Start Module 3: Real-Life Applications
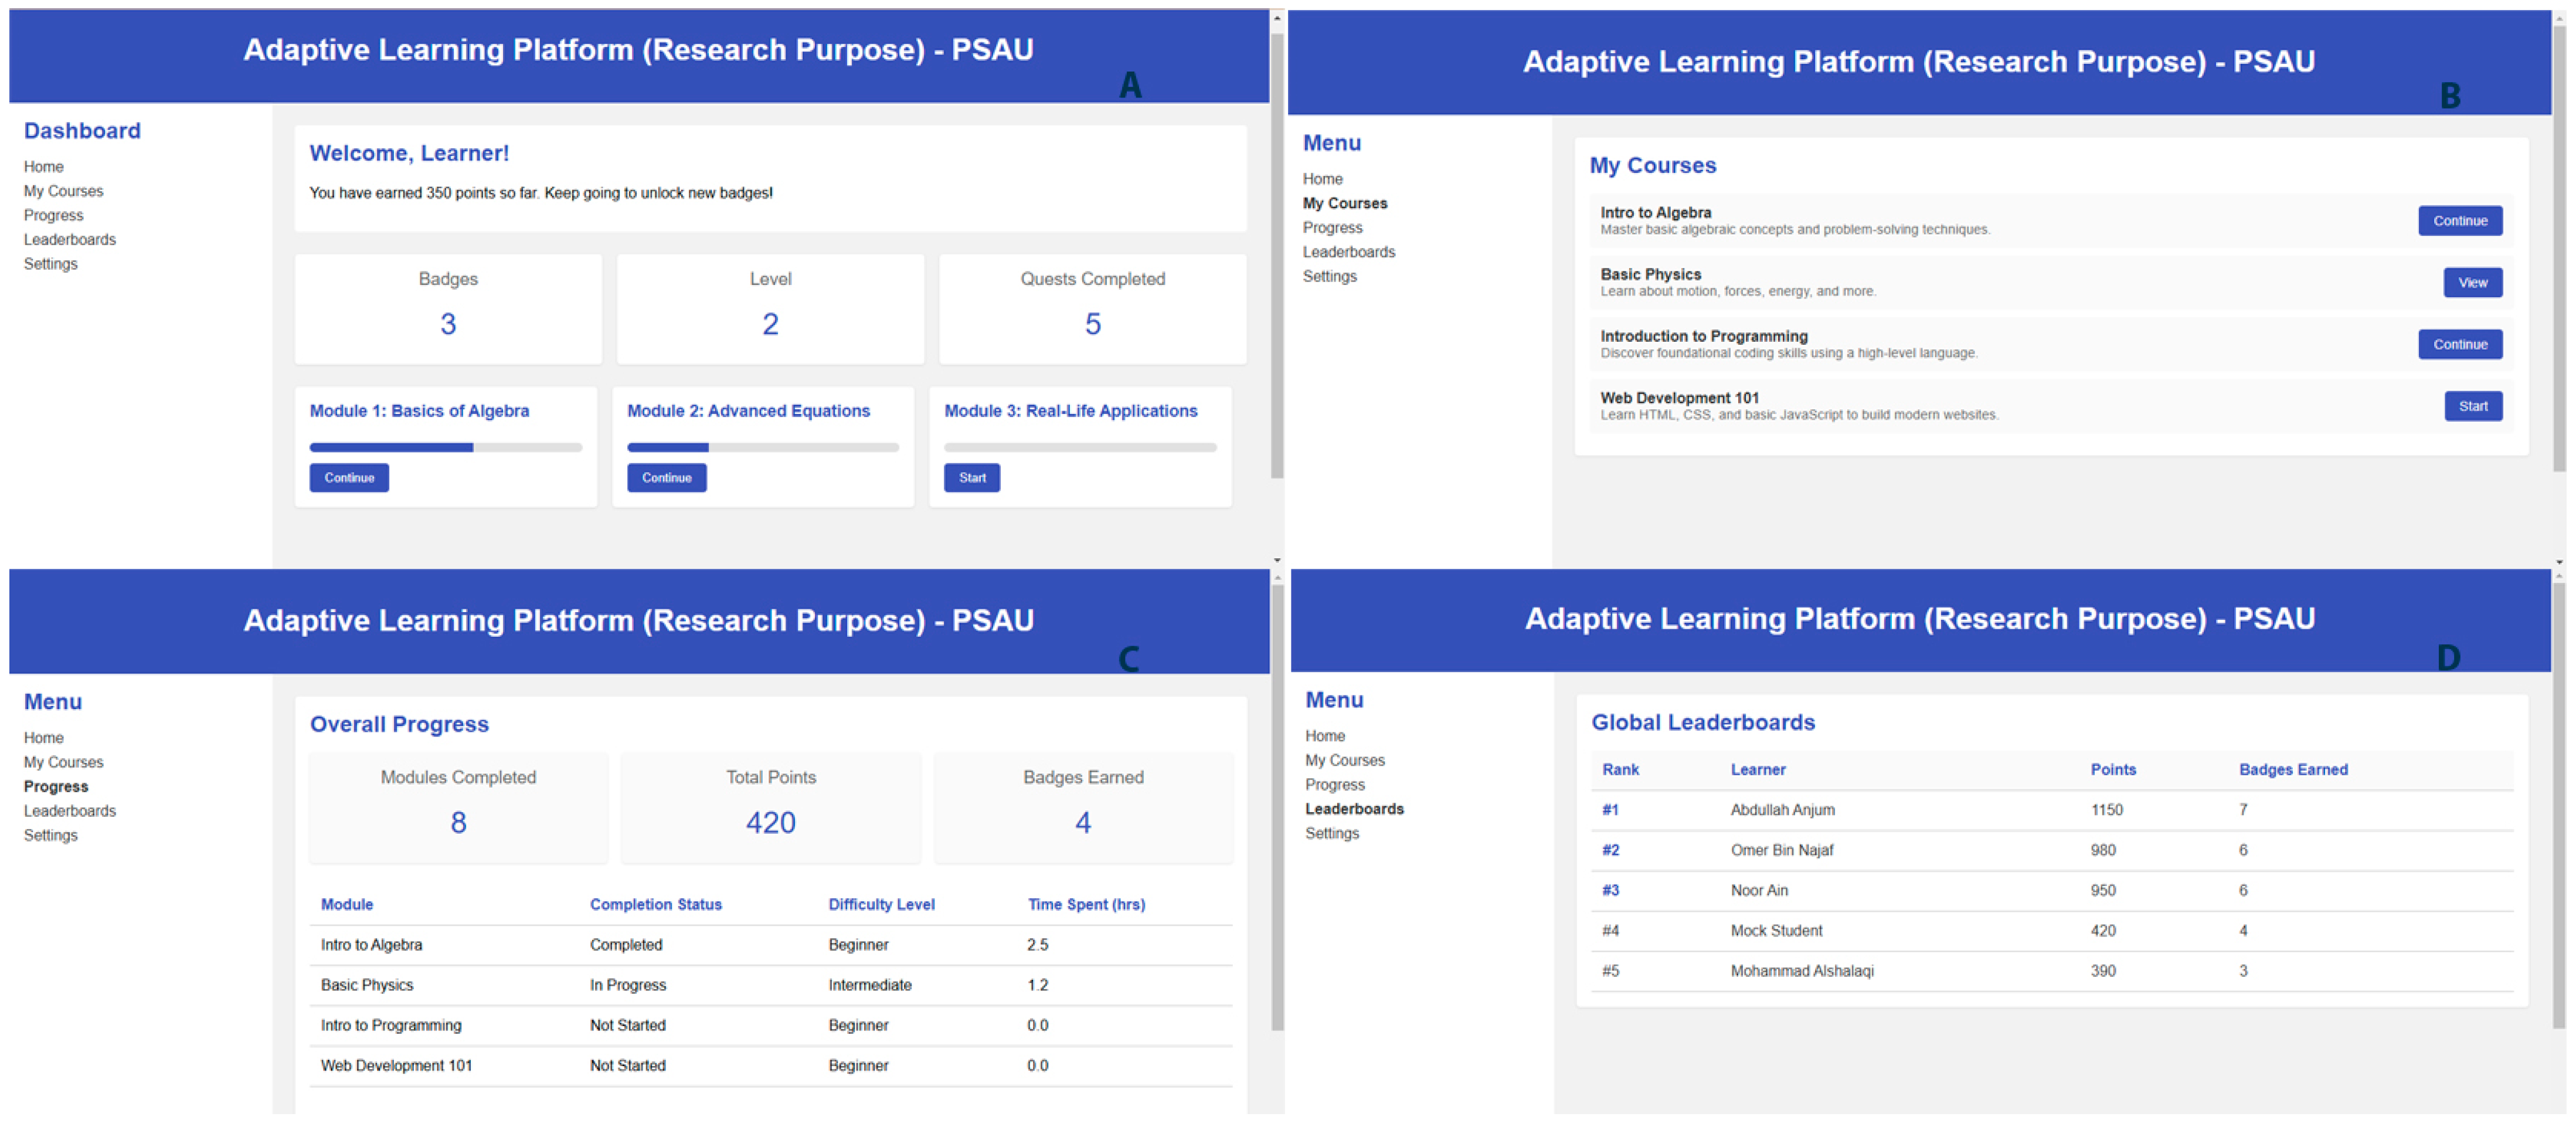Image resolution: width=2576 pixels, height=1127 pixels. point(971,478)
